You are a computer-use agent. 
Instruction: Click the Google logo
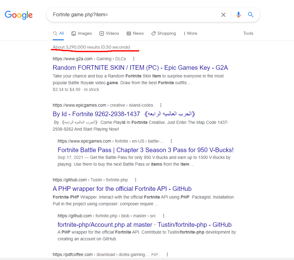18,15
